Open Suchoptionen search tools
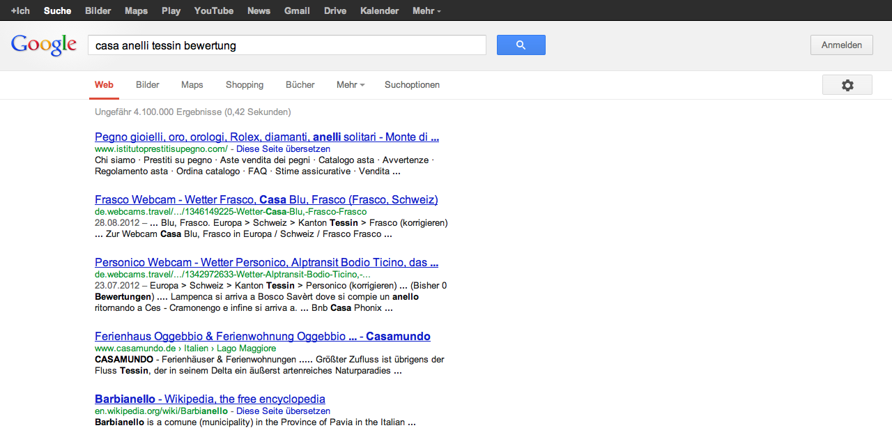The width and height of the screenshot is (892, 428). [x=412, y=85]
